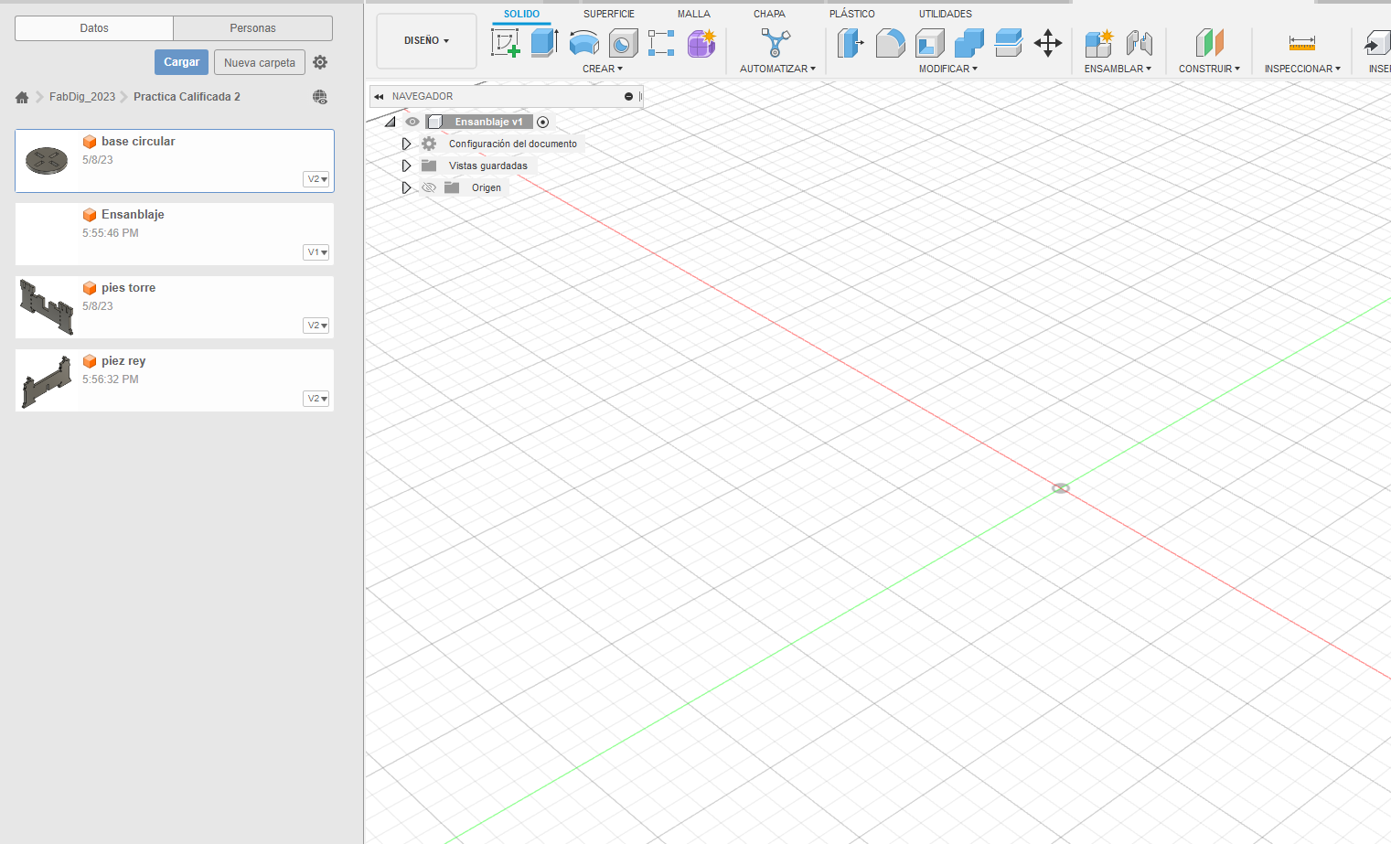Image resolution: width=1391 pixels, height=844 pixels.
Task: Toggle visibility of Ensanblaje v1
Action: (x=412, y=122)
